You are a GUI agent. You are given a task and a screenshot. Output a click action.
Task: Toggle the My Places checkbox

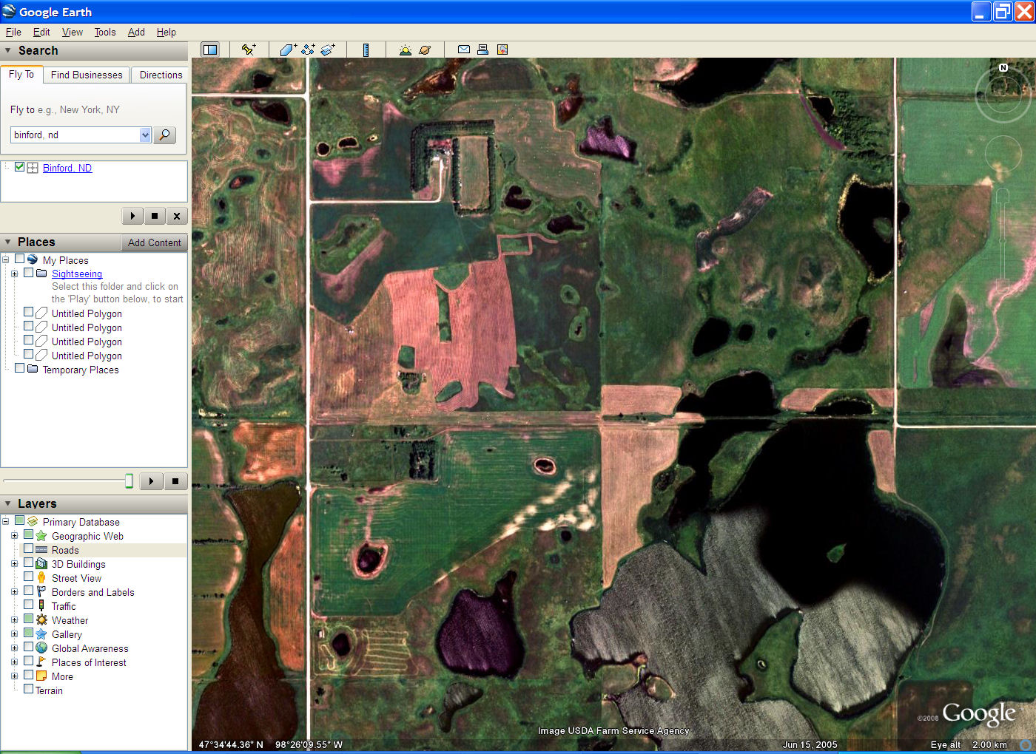pyautogui.click(x=20, y=259)
